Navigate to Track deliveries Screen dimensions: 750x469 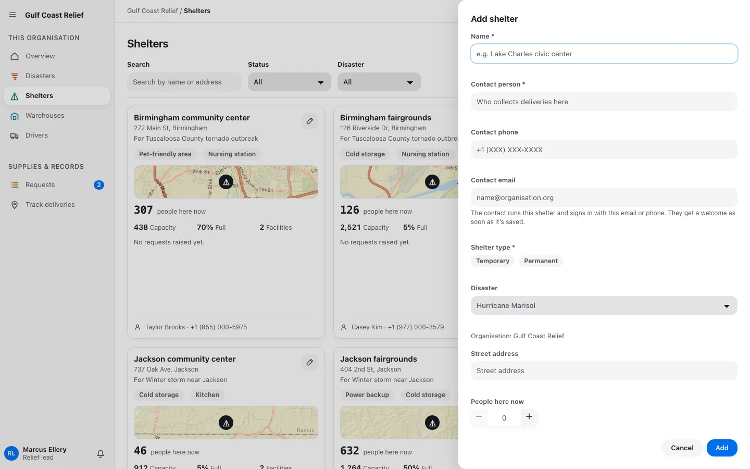coord(57,205)
